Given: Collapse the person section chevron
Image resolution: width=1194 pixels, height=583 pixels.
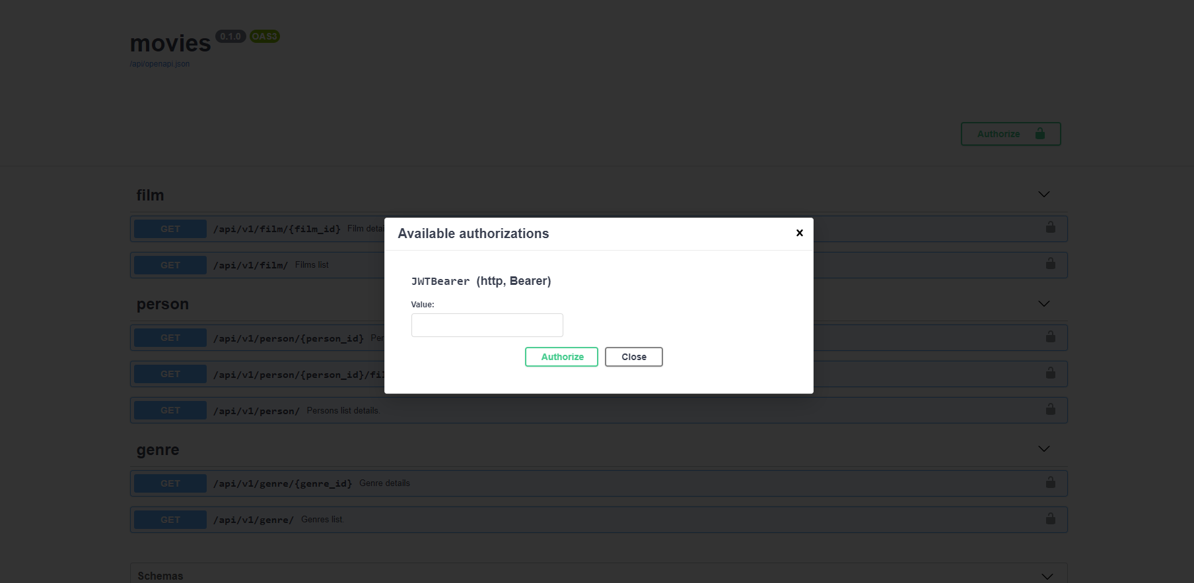Looking at the screenshot, I should pos(1043,304).
